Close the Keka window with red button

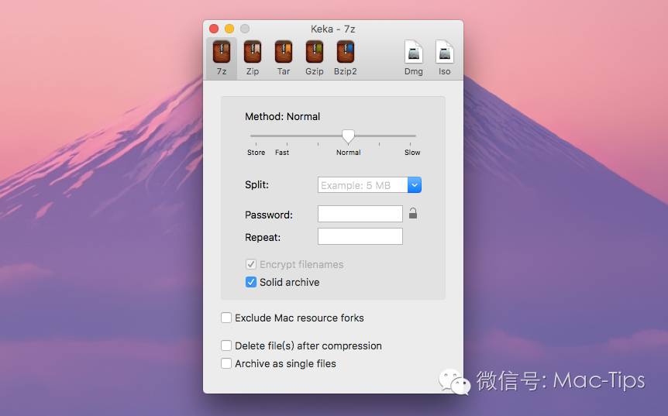(214, 29)
